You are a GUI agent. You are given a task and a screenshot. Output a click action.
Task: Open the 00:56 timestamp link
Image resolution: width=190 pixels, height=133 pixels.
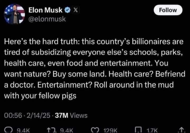point(13,115)
